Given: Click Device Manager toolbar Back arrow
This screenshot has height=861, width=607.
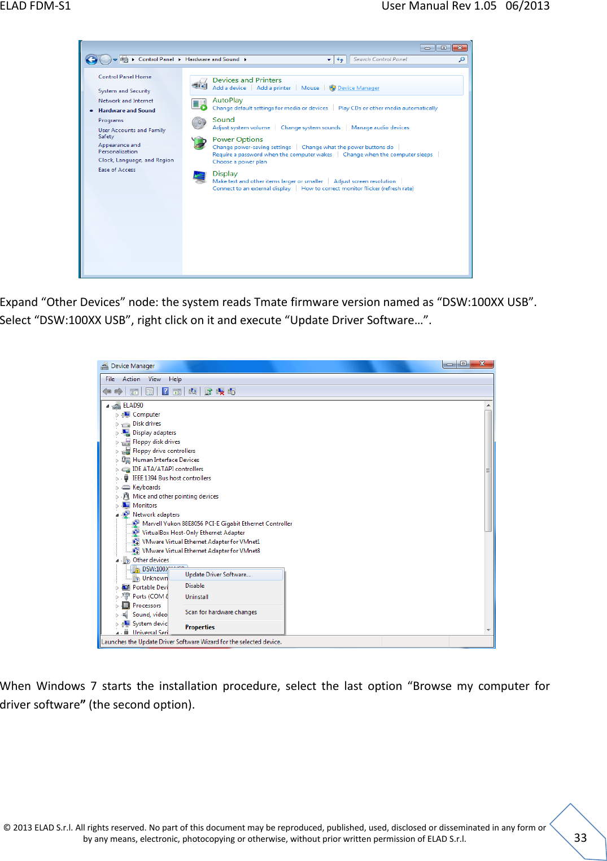Looking at the screenshot, I should coord(107,391).
